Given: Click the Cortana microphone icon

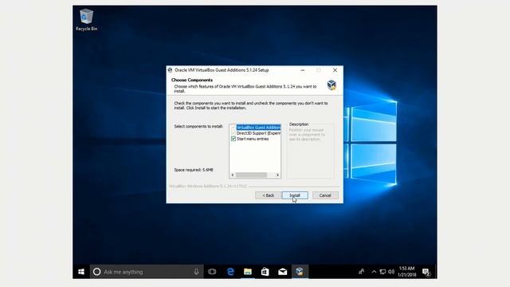Looking at the screenshot, I should point(196,271).
